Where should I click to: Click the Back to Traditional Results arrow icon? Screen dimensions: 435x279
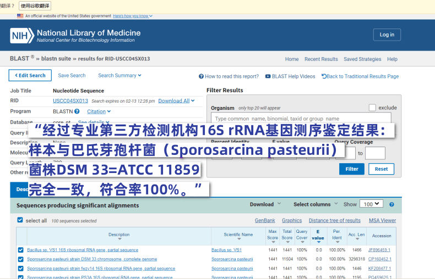(x=324, y=76)
